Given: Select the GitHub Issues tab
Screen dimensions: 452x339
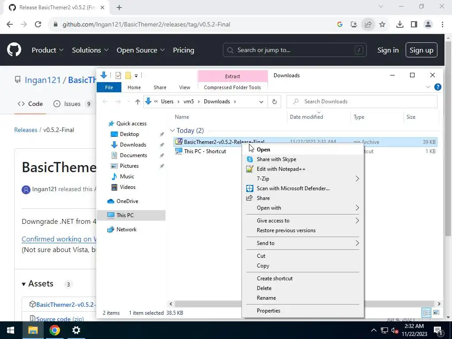Looking at the screenshot, I should click(72, 104).
